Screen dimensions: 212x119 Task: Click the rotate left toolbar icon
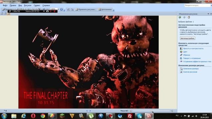tap(69, 10)
